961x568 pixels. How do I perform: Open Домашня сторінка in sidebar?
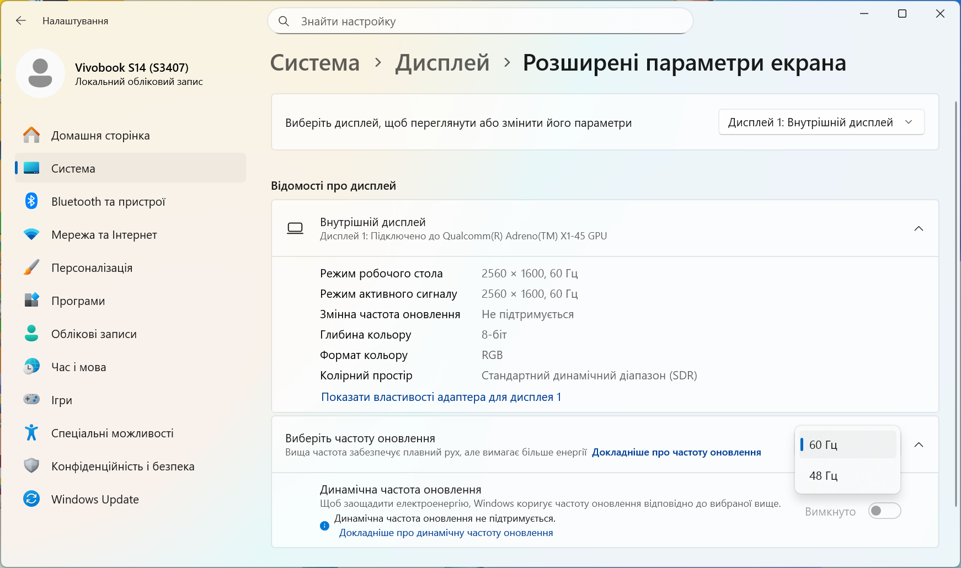pos(130,135)
